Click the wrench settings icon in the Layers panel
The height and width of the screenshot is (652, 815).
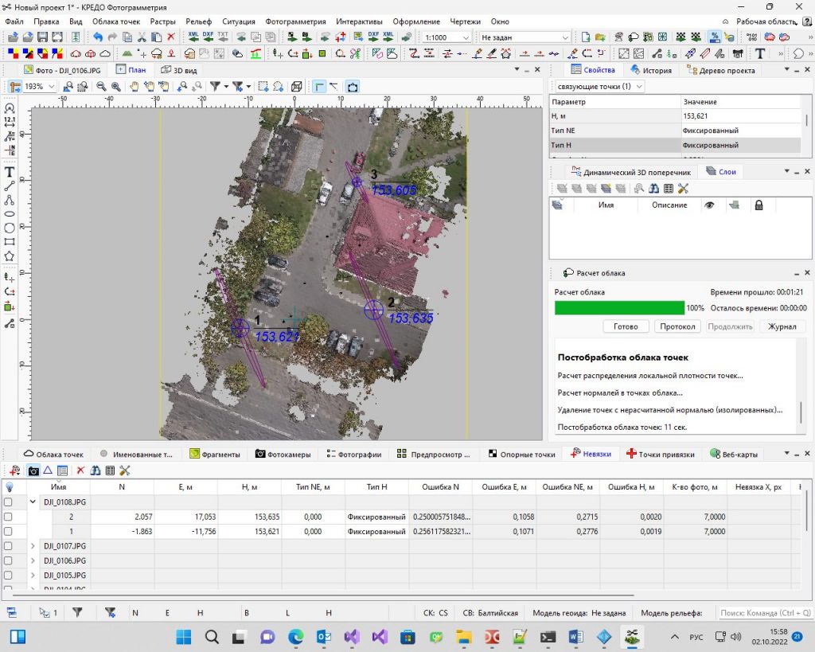(x=683, y=188)
